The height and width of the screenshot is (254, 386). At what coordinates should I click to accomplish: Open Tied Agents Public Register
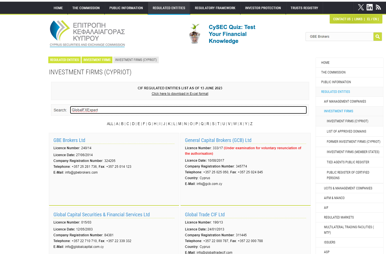[x=349, y=162]
